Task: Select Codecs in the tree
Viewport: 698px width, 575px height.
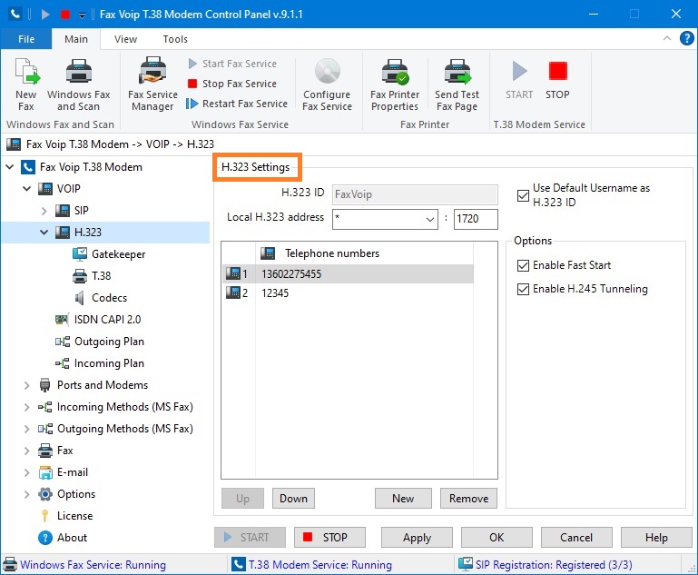Action: pos(109,298)
